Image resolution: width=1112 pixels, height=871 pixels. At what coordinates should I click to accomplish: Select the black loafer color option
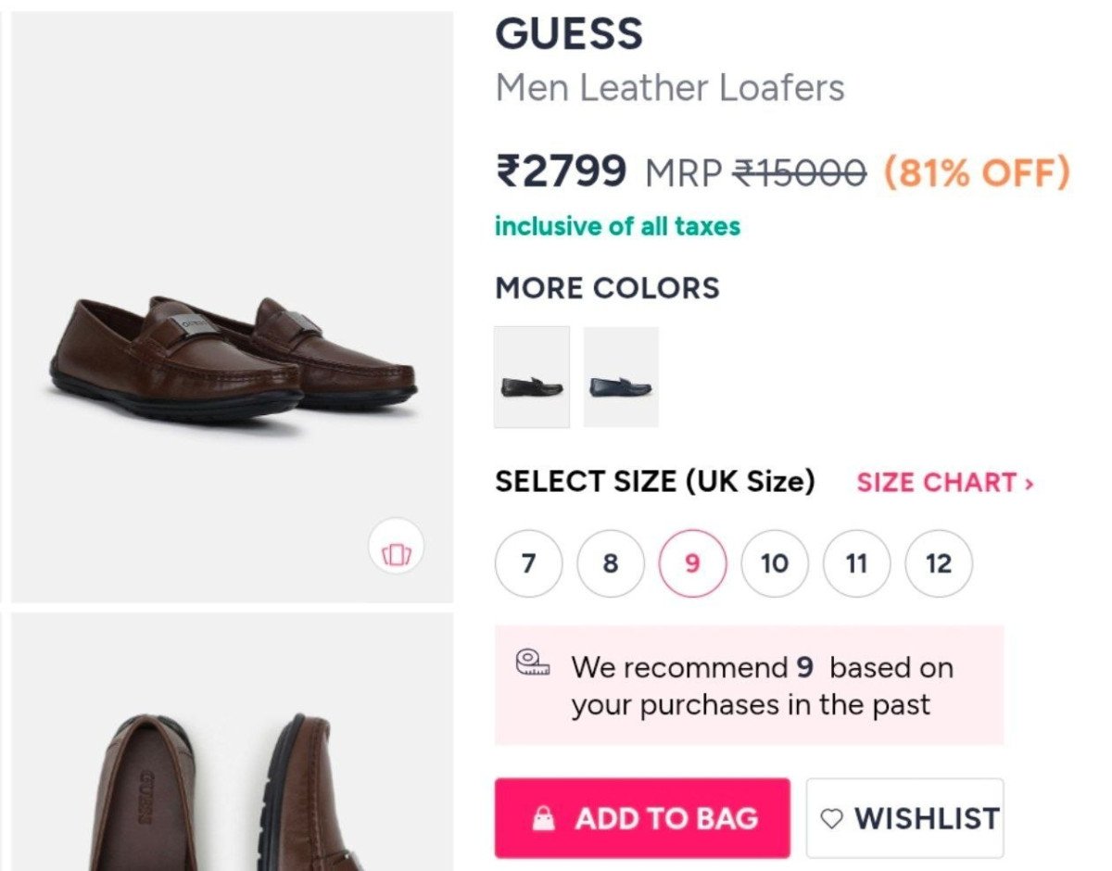coord(532,378)
